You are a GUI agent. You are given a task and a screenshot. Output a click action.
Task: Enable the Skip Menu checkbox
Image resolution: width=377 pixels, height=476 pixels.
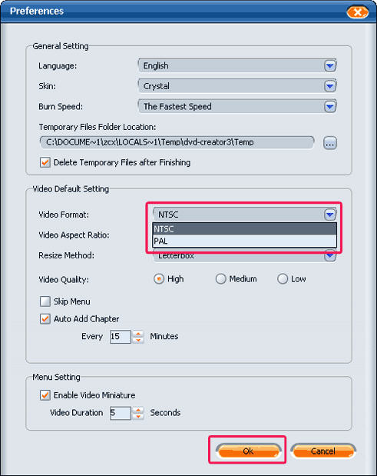(x=45, y=301)
